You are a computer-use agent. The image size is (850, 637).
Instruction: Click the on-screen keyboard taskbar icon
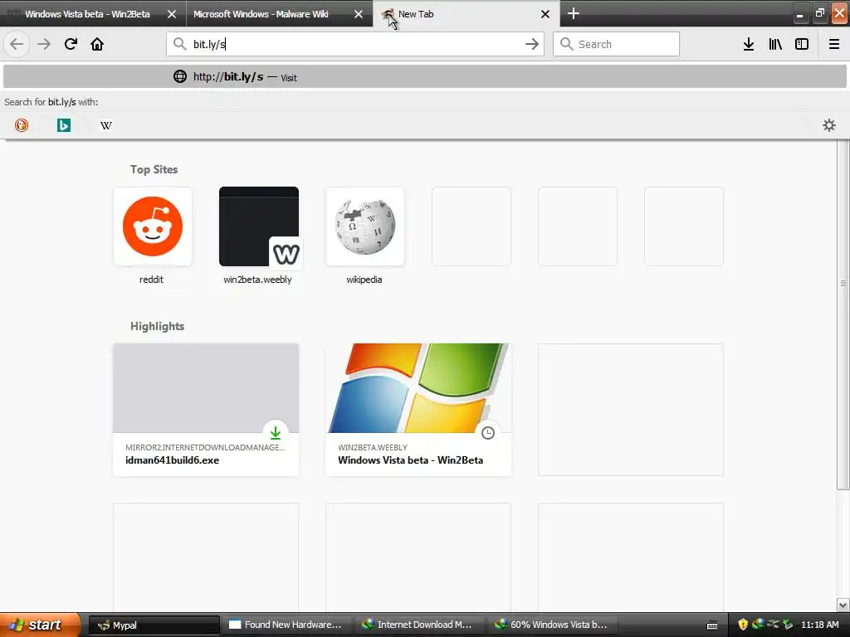click(x=712, y=625)
